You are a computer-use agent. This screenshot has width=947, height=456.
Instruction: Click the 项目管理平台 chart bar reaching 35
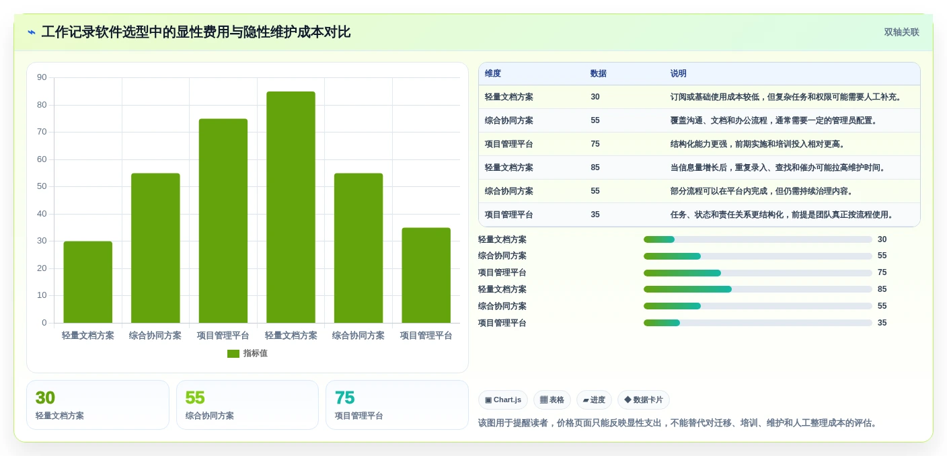426,276
